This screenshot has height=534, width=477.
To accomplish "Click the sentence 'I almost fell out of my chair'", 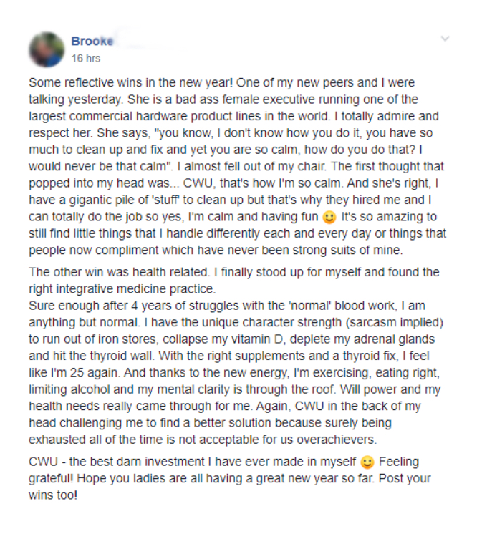I will point(251,167).
